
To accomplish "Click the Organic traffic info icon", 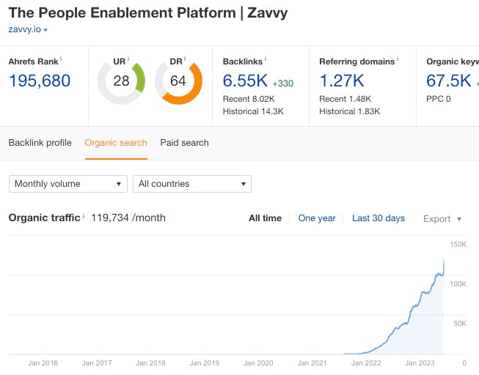I will coord(84,215).
